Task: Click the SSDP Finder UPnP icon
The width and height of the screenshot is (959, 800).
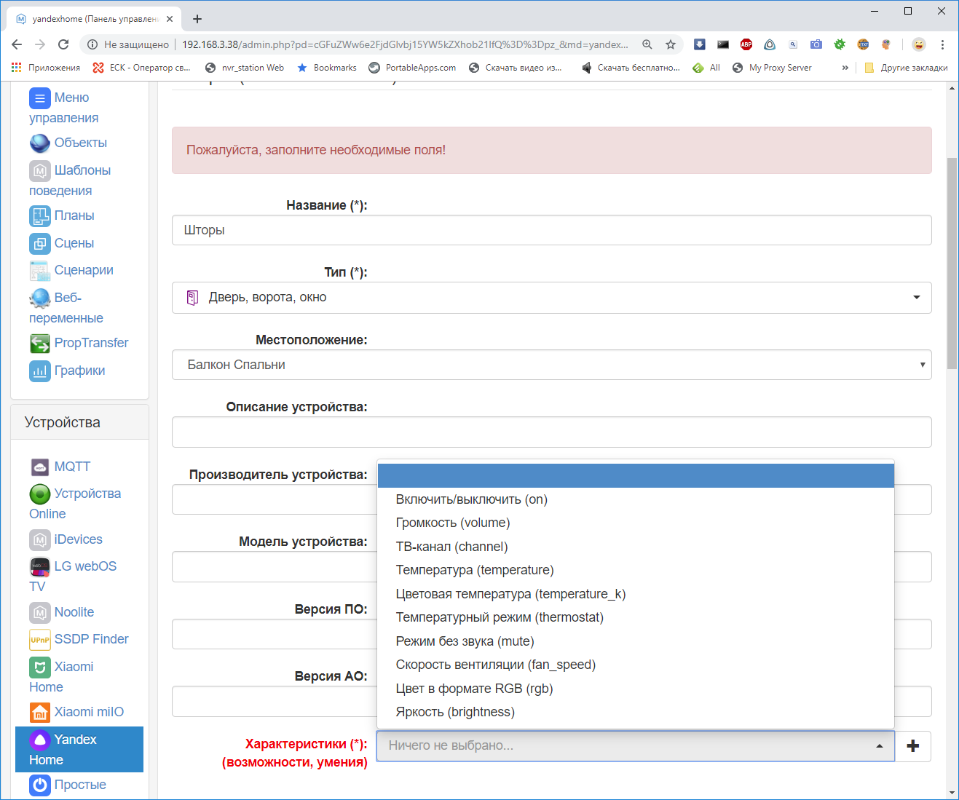Action: pyautogui.click(x=40, y=639)
